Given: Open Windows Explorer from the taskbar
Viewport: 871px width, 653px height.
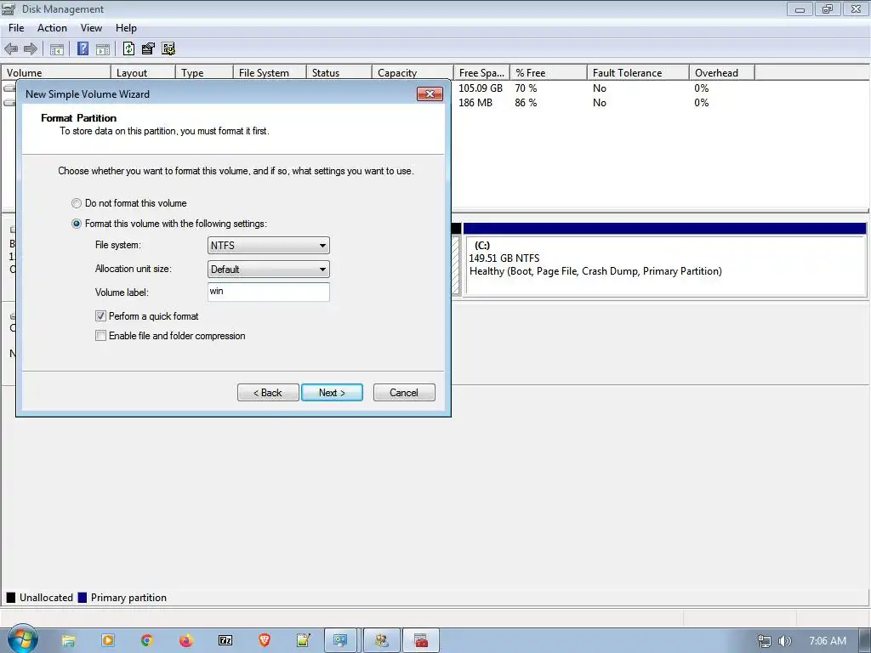Looking at the screenshot, I should pos(68,641).
